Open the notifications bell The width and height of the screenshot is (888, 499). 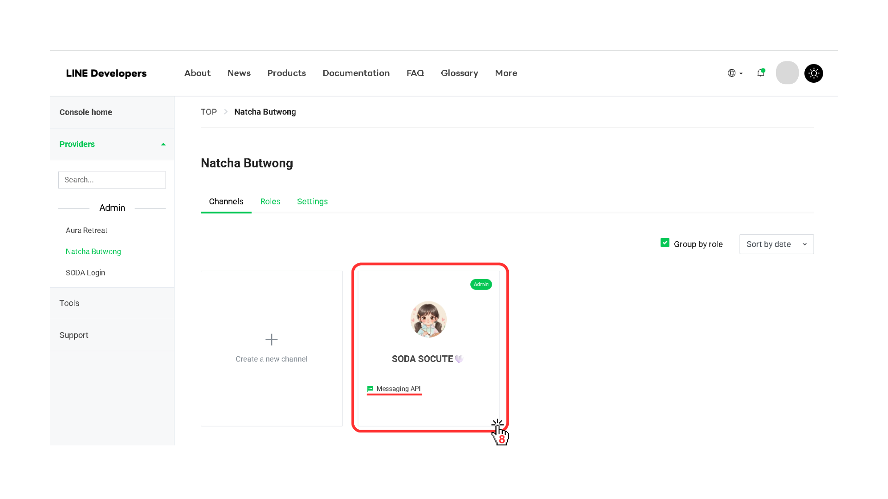(x=761, y=73)
